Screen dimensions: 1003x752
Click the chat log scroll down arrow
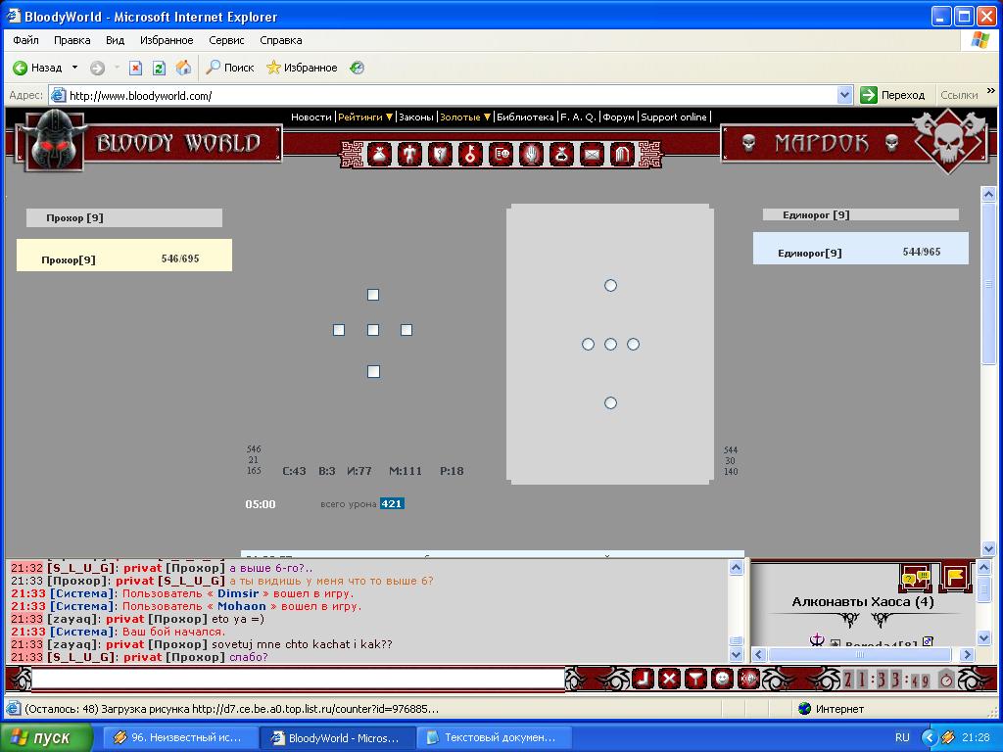point(736,655)
